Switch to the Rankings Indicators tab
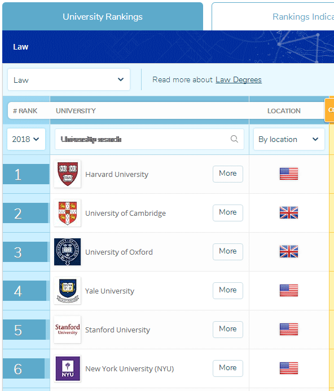334x391 pixels. pos(273,16)
